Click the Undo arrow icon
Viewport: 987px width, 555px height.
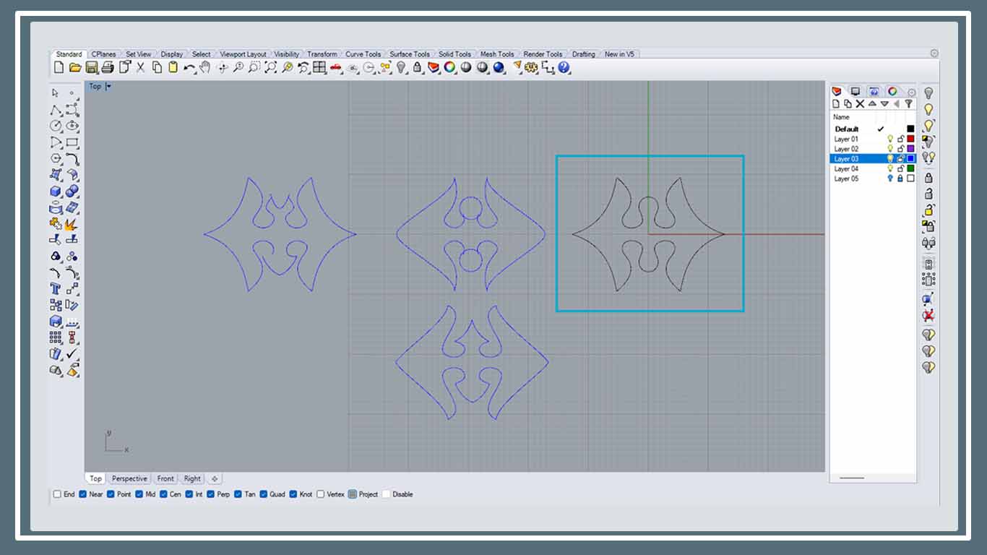click(189, 68)
